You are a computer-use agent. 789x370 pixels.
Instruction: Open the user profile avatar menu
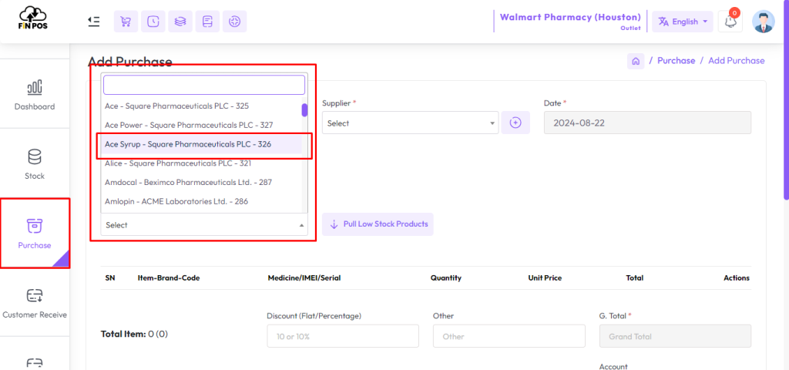pyautogui.click(x=764, y=22)
